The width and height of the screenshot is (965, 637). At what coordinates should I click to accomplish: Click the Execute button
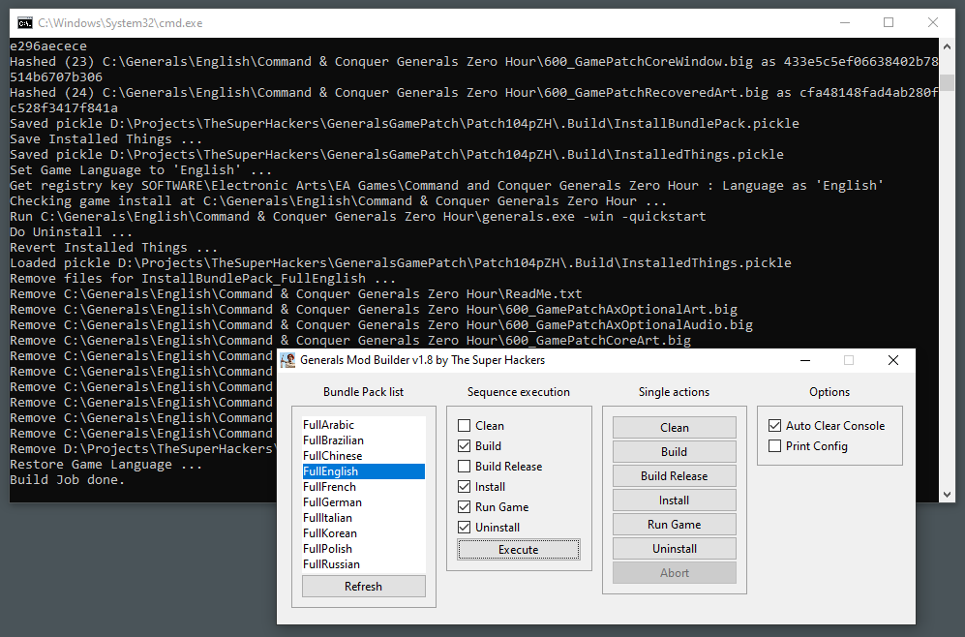518,550
